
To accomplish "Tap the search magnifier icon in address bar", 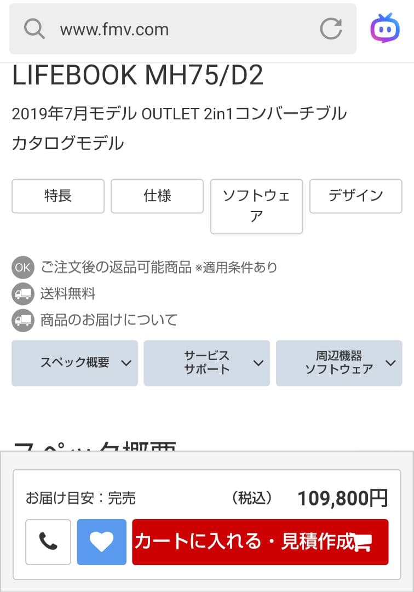I will pos(34,30).
